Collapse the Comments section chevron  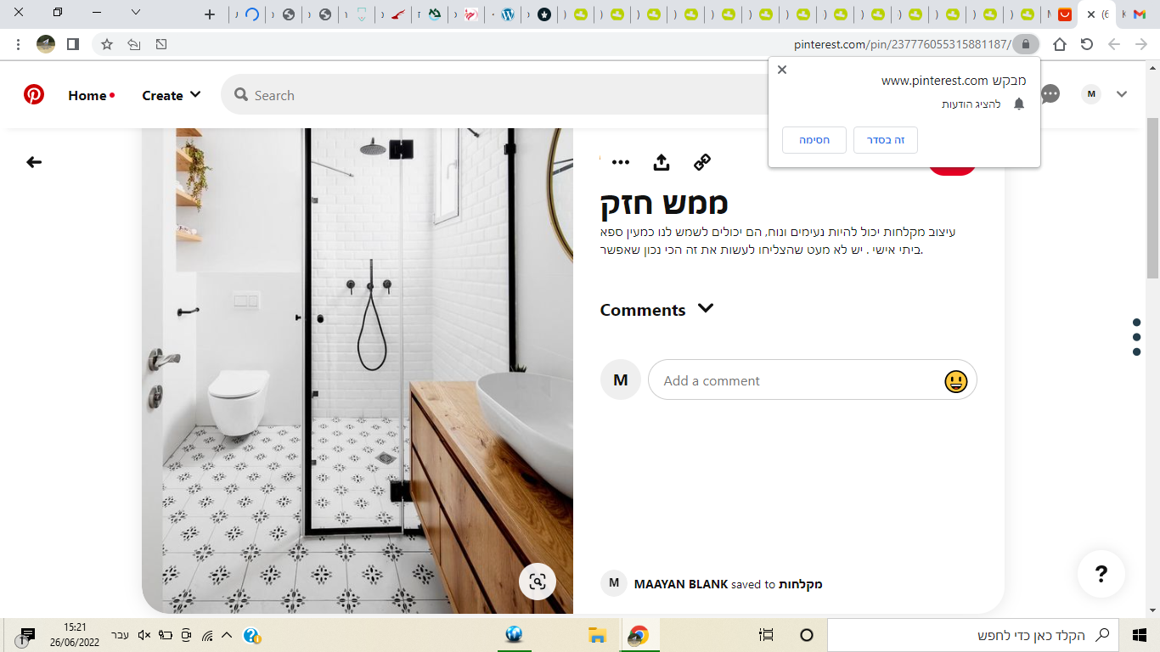[706, 309]
